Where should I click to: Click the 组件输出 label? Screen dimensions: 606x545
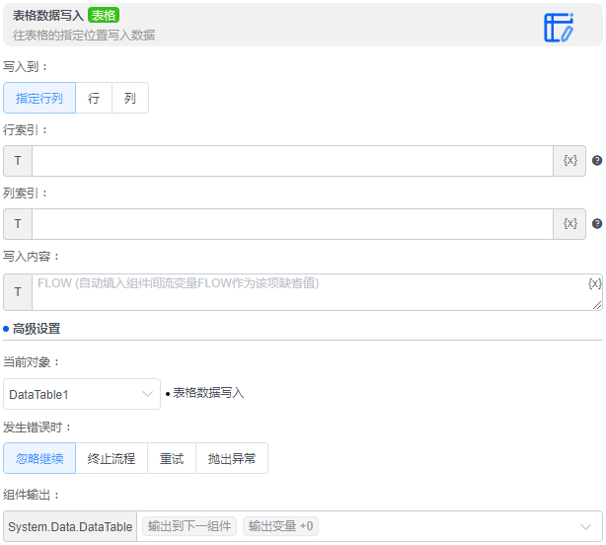click(31, 495)
